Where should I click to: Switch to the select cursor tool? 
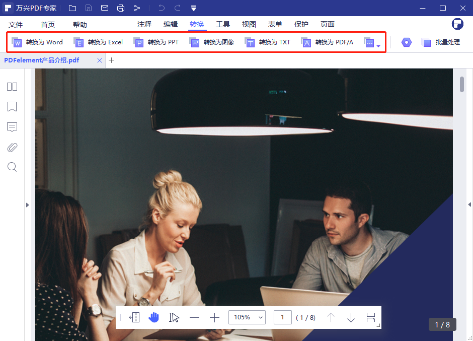click(174, 317)
